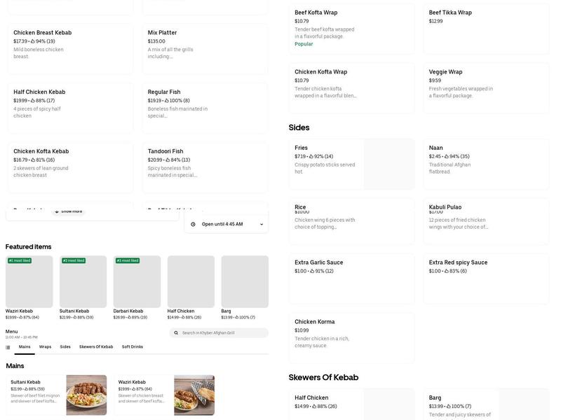Open the Extra Garlic Sauce item

click(352, 279)
